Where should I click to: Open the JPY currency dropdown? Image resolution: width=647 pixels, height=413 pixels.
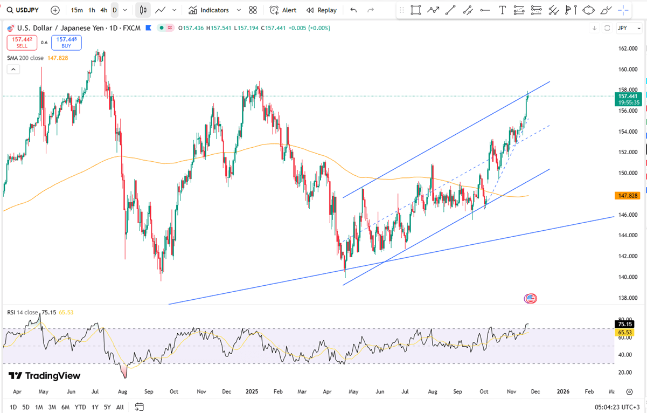[x=625, y=28]
